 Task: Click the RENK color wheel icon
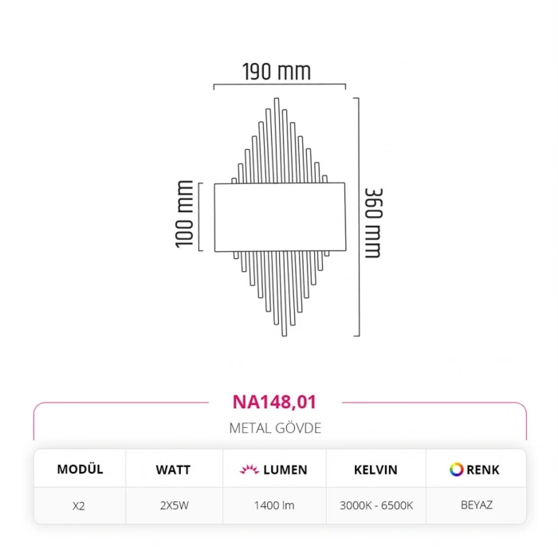tap(456, 469)
